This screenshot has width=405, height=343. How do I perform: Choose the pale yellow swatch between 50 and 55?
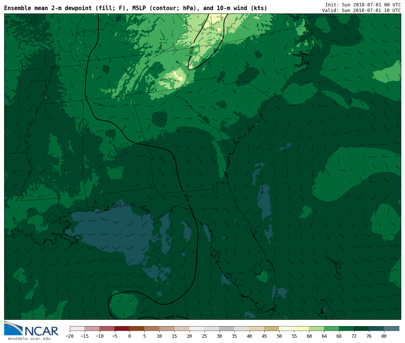pyautogui.click(x=286, y=329)
